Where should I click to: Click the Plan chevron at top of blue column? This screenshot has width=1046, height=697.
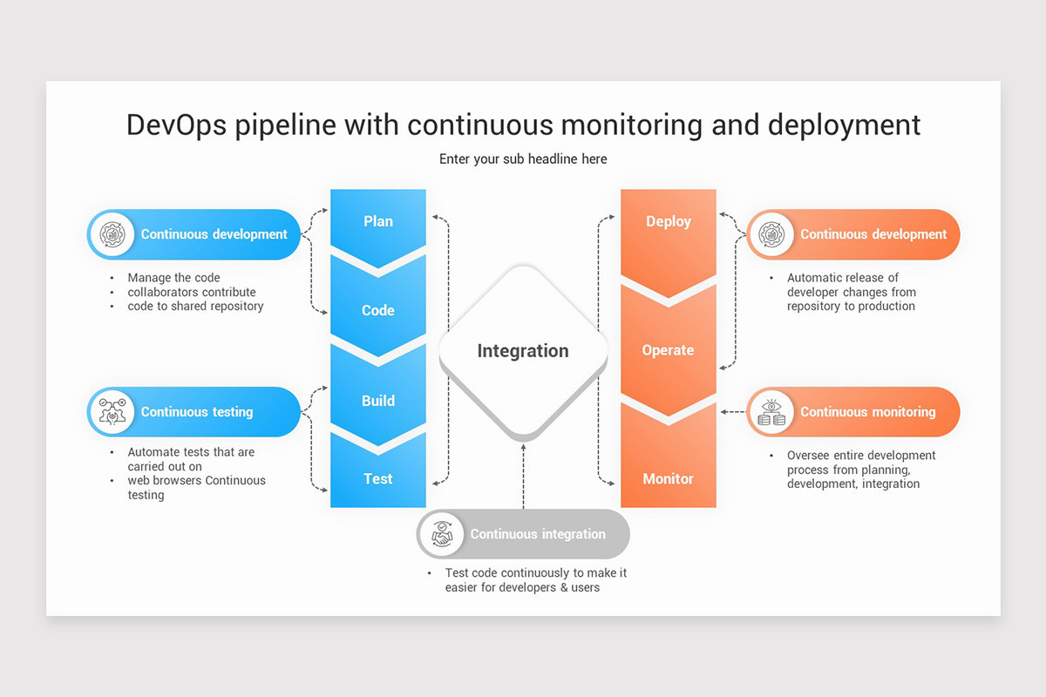coord(378,221)
